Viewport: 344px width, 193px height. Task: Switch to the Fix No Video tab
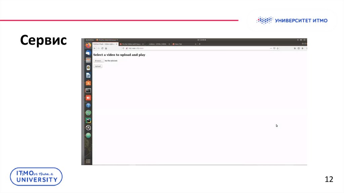(x=131, y=44)
